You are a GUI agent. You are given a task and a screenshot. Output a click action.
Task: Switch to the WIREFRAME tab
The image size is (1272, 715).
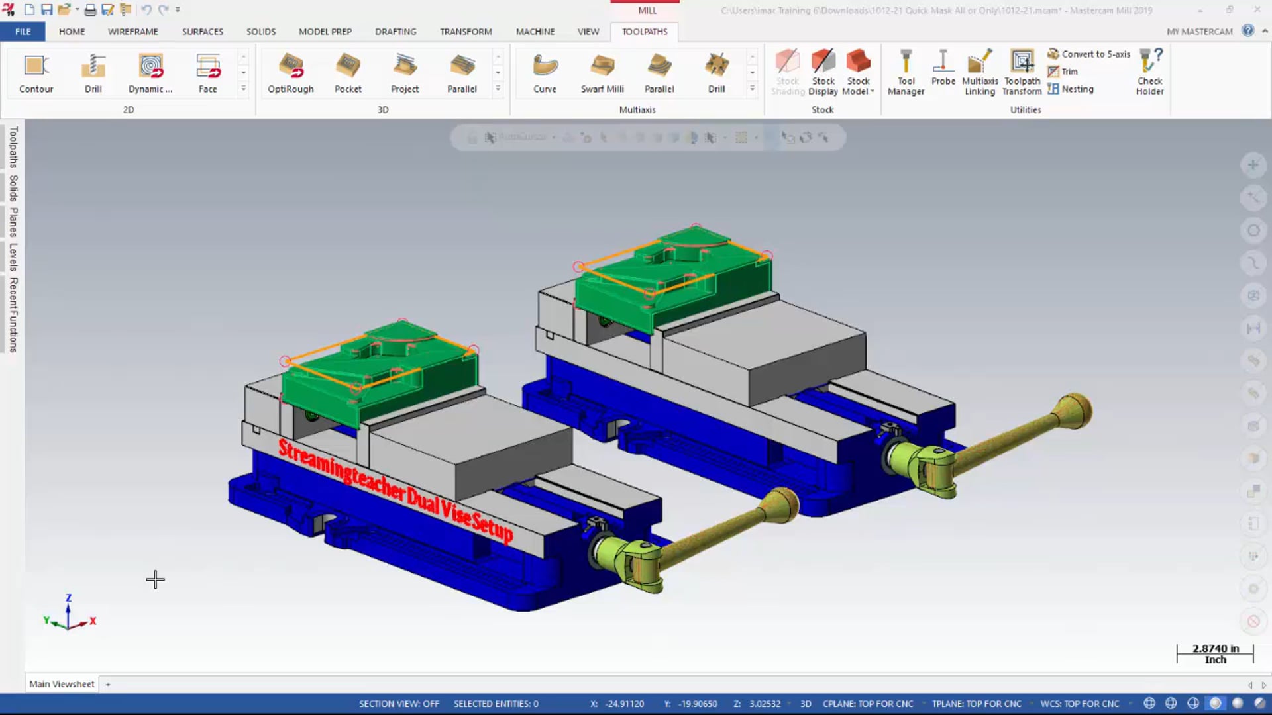(133, 31)
